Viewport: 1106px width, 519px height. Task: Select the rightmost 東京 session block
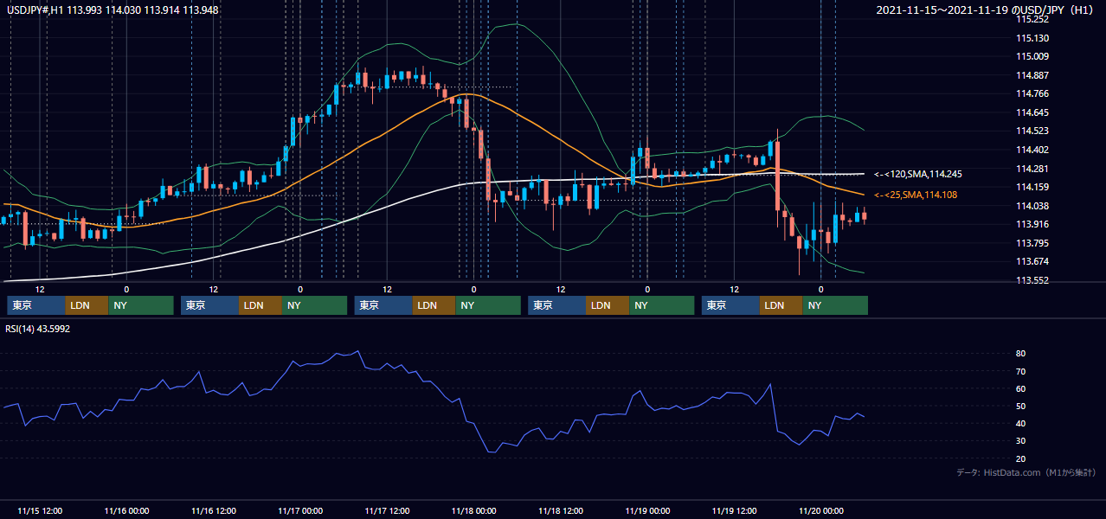(x=731, y=305)
